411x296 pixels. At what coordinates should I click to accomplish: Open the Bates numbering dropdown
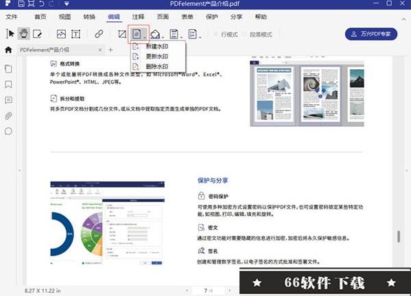point(194,34)
